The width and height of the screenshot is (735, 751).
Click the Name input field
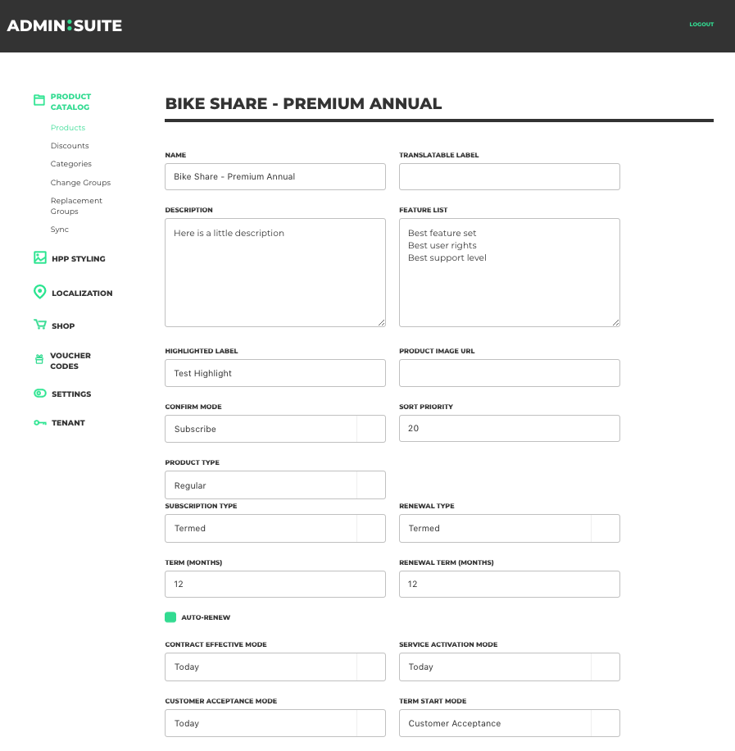click(x=275, y=177)
